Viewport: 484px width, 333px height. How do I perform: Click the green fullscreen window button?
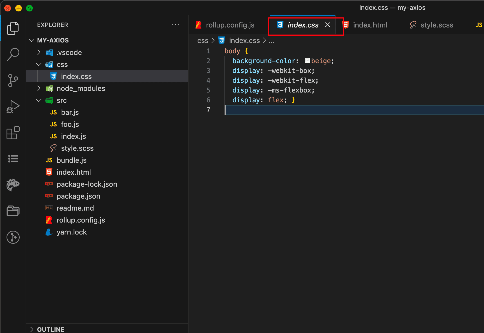coord(29,8)
